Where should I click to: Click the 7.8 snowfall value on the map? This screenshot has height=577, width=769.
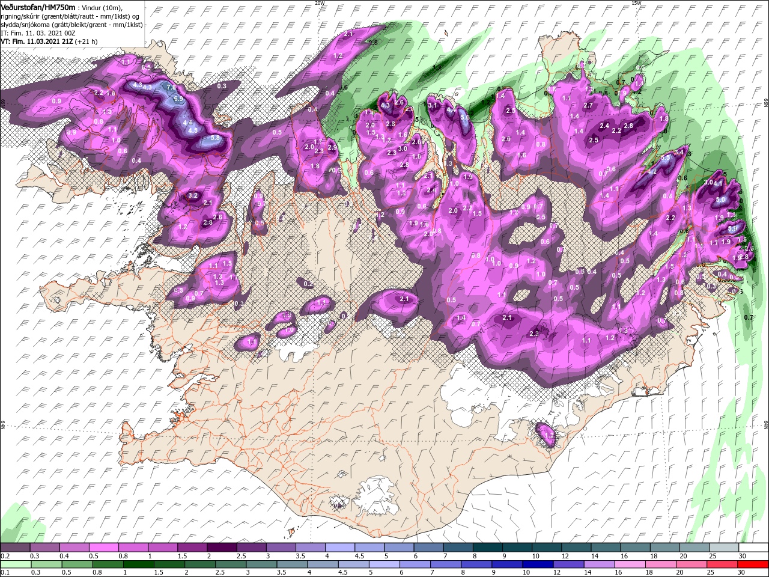(171, 88)
